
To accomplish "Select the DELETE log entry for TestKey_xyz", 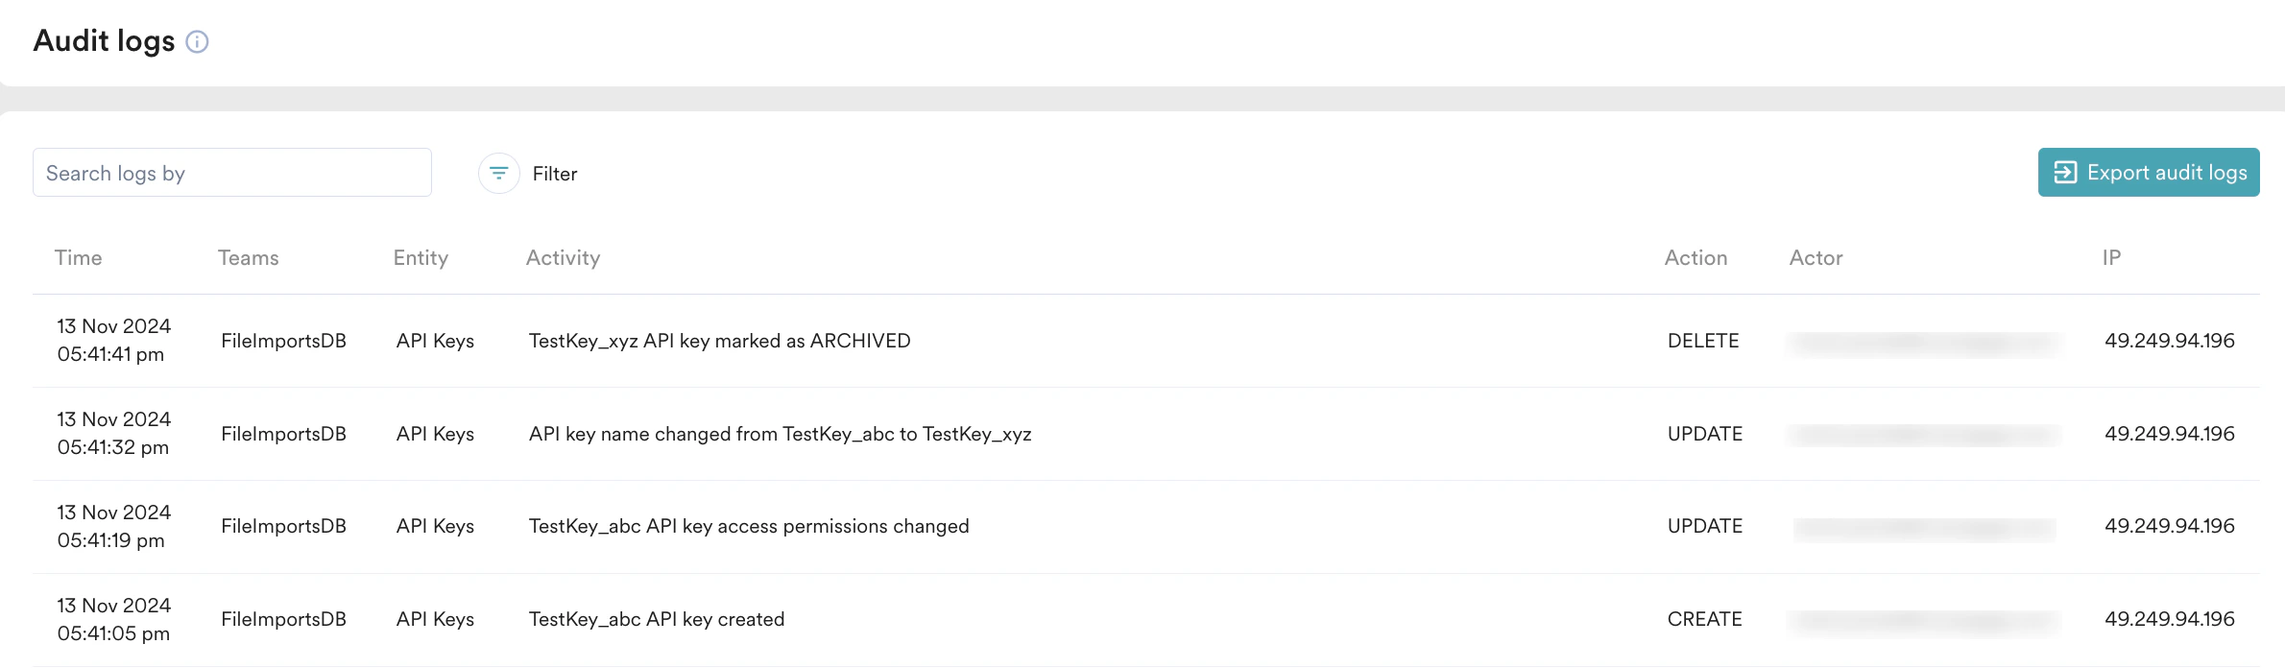I will coord(719,340).
